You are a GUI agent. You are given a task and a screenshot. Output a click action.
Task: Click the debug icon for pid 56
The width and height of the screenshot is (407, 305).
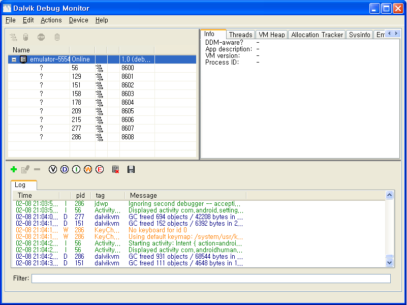point(99,68)
